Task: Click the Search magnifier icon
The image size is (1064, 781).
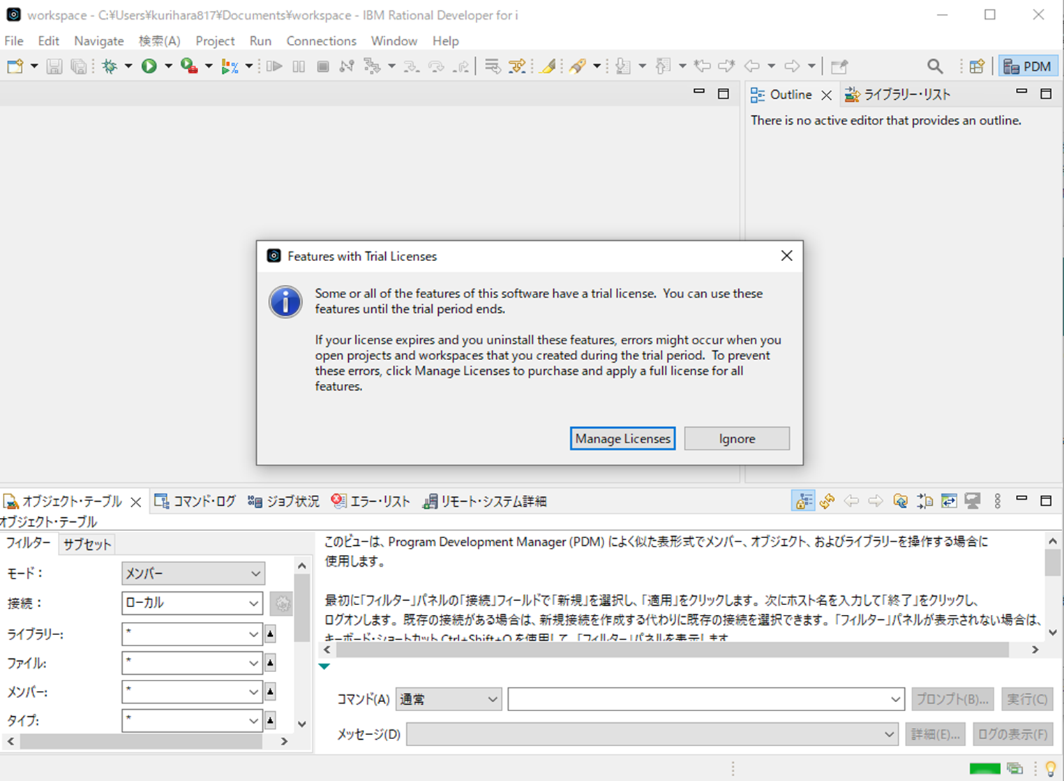Action: (935, 66)
